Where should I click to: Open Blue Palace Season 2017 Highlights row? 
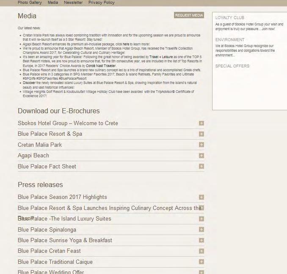tap(111, 197)
